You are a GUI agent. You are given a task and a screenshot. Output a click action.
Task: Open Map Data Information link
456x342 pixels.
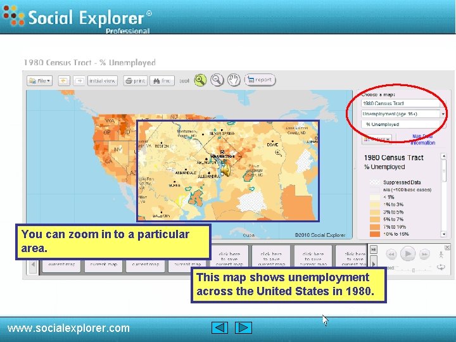pyautogui.click(x=422, y=139)
